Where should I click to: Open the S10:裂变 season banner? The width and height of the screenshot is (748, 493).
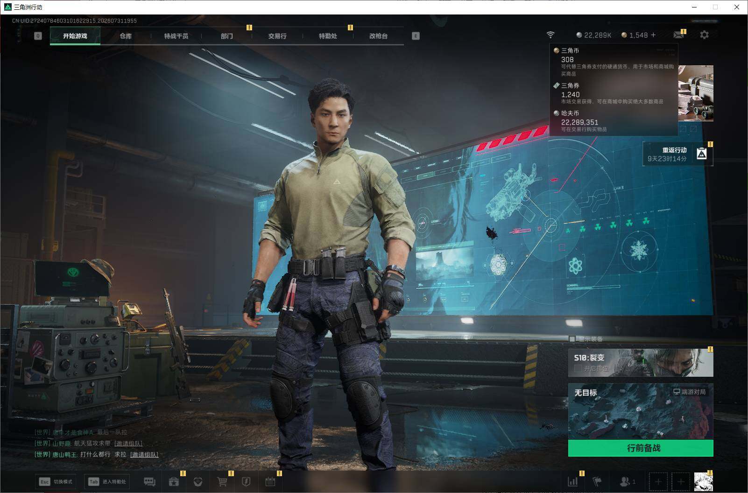[x=641, y=362]
